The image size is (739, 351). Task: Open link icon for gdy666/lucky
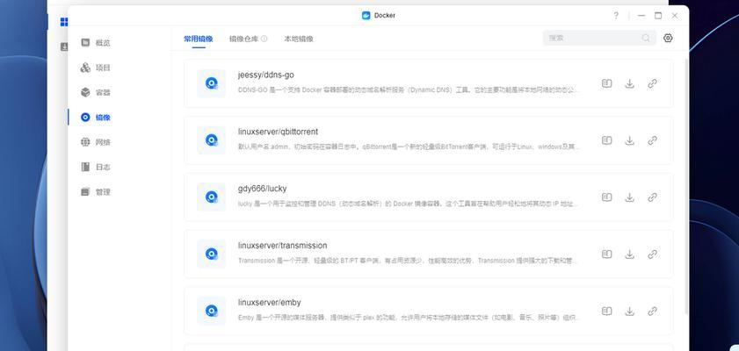[652, 197]
